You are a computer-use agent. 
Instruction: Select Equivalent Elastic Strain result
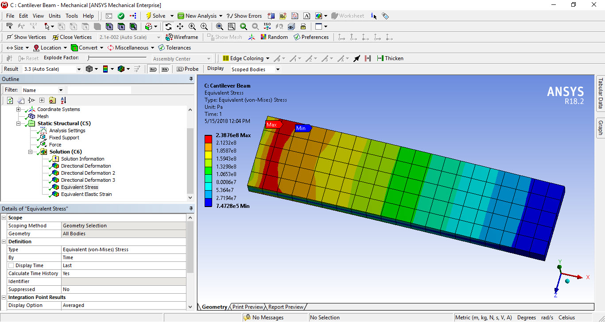point(86,194)
